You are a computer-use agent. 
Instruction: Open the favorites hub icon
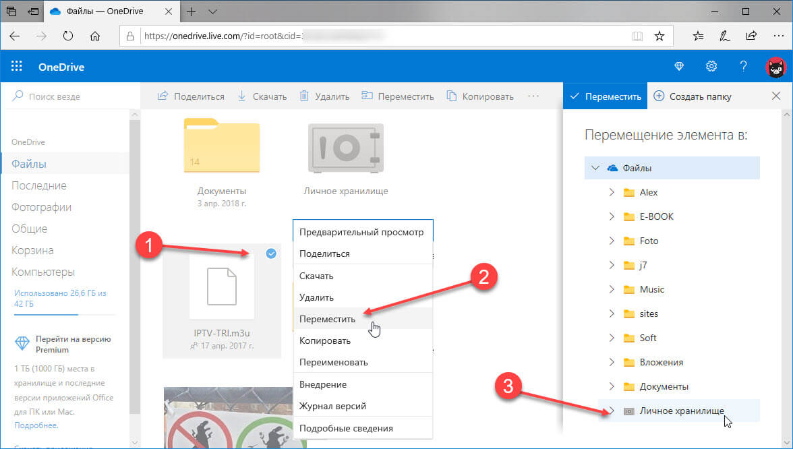coord(698,36)
